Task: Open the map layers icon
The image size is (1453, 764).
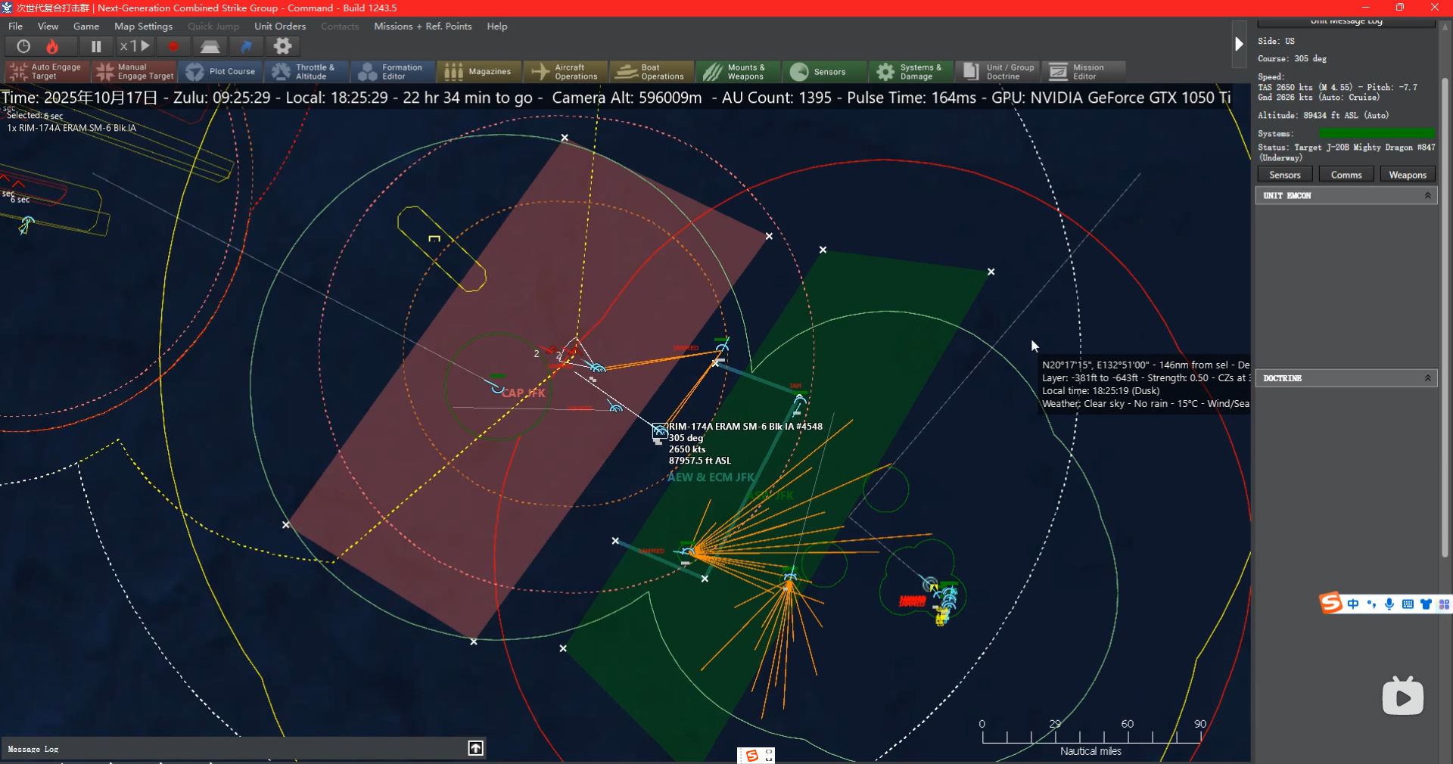Action: pyautogui.click(x=210, y=46)
